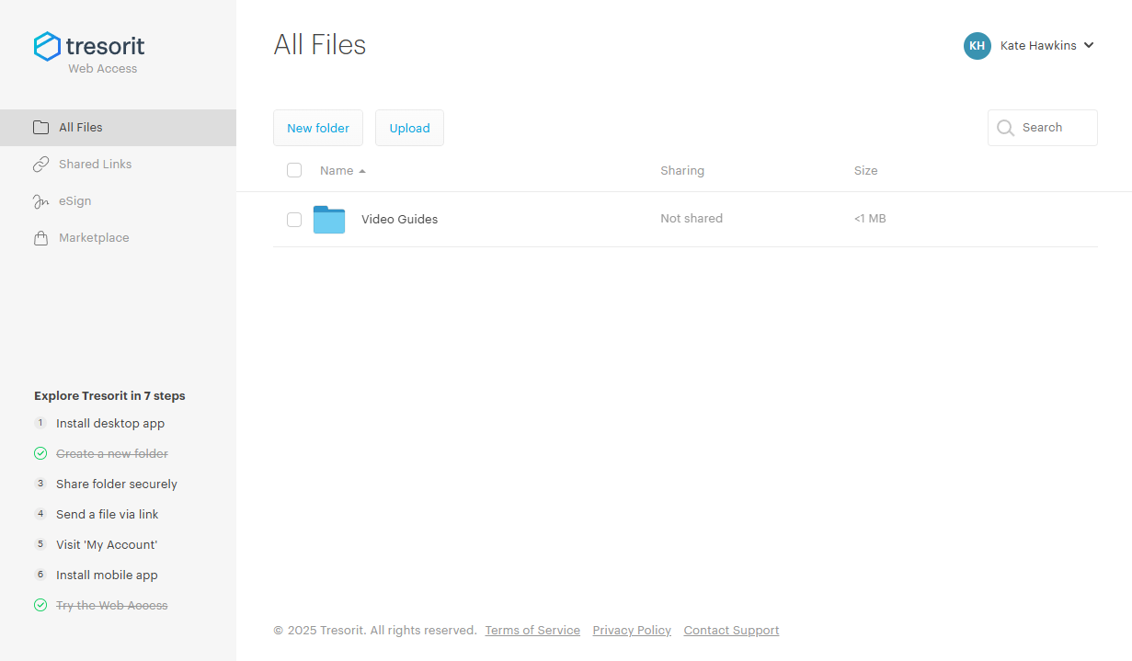Open Shared Links from the sidebar
This screenshot has height=661, width=1132.
(x=93, y=164)
